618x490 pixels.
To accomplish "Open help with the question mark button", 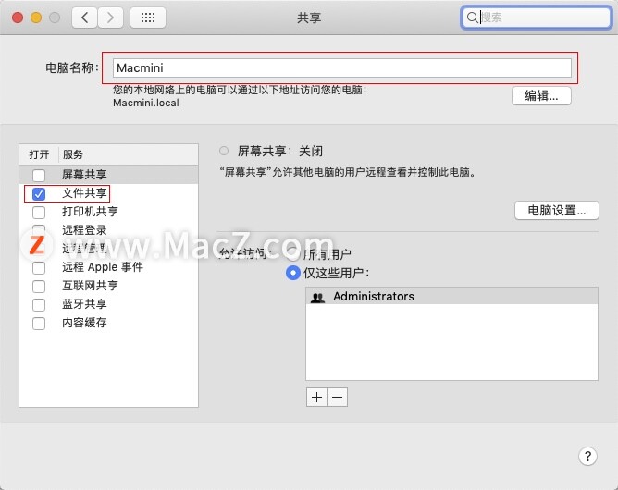I will 587,456.
